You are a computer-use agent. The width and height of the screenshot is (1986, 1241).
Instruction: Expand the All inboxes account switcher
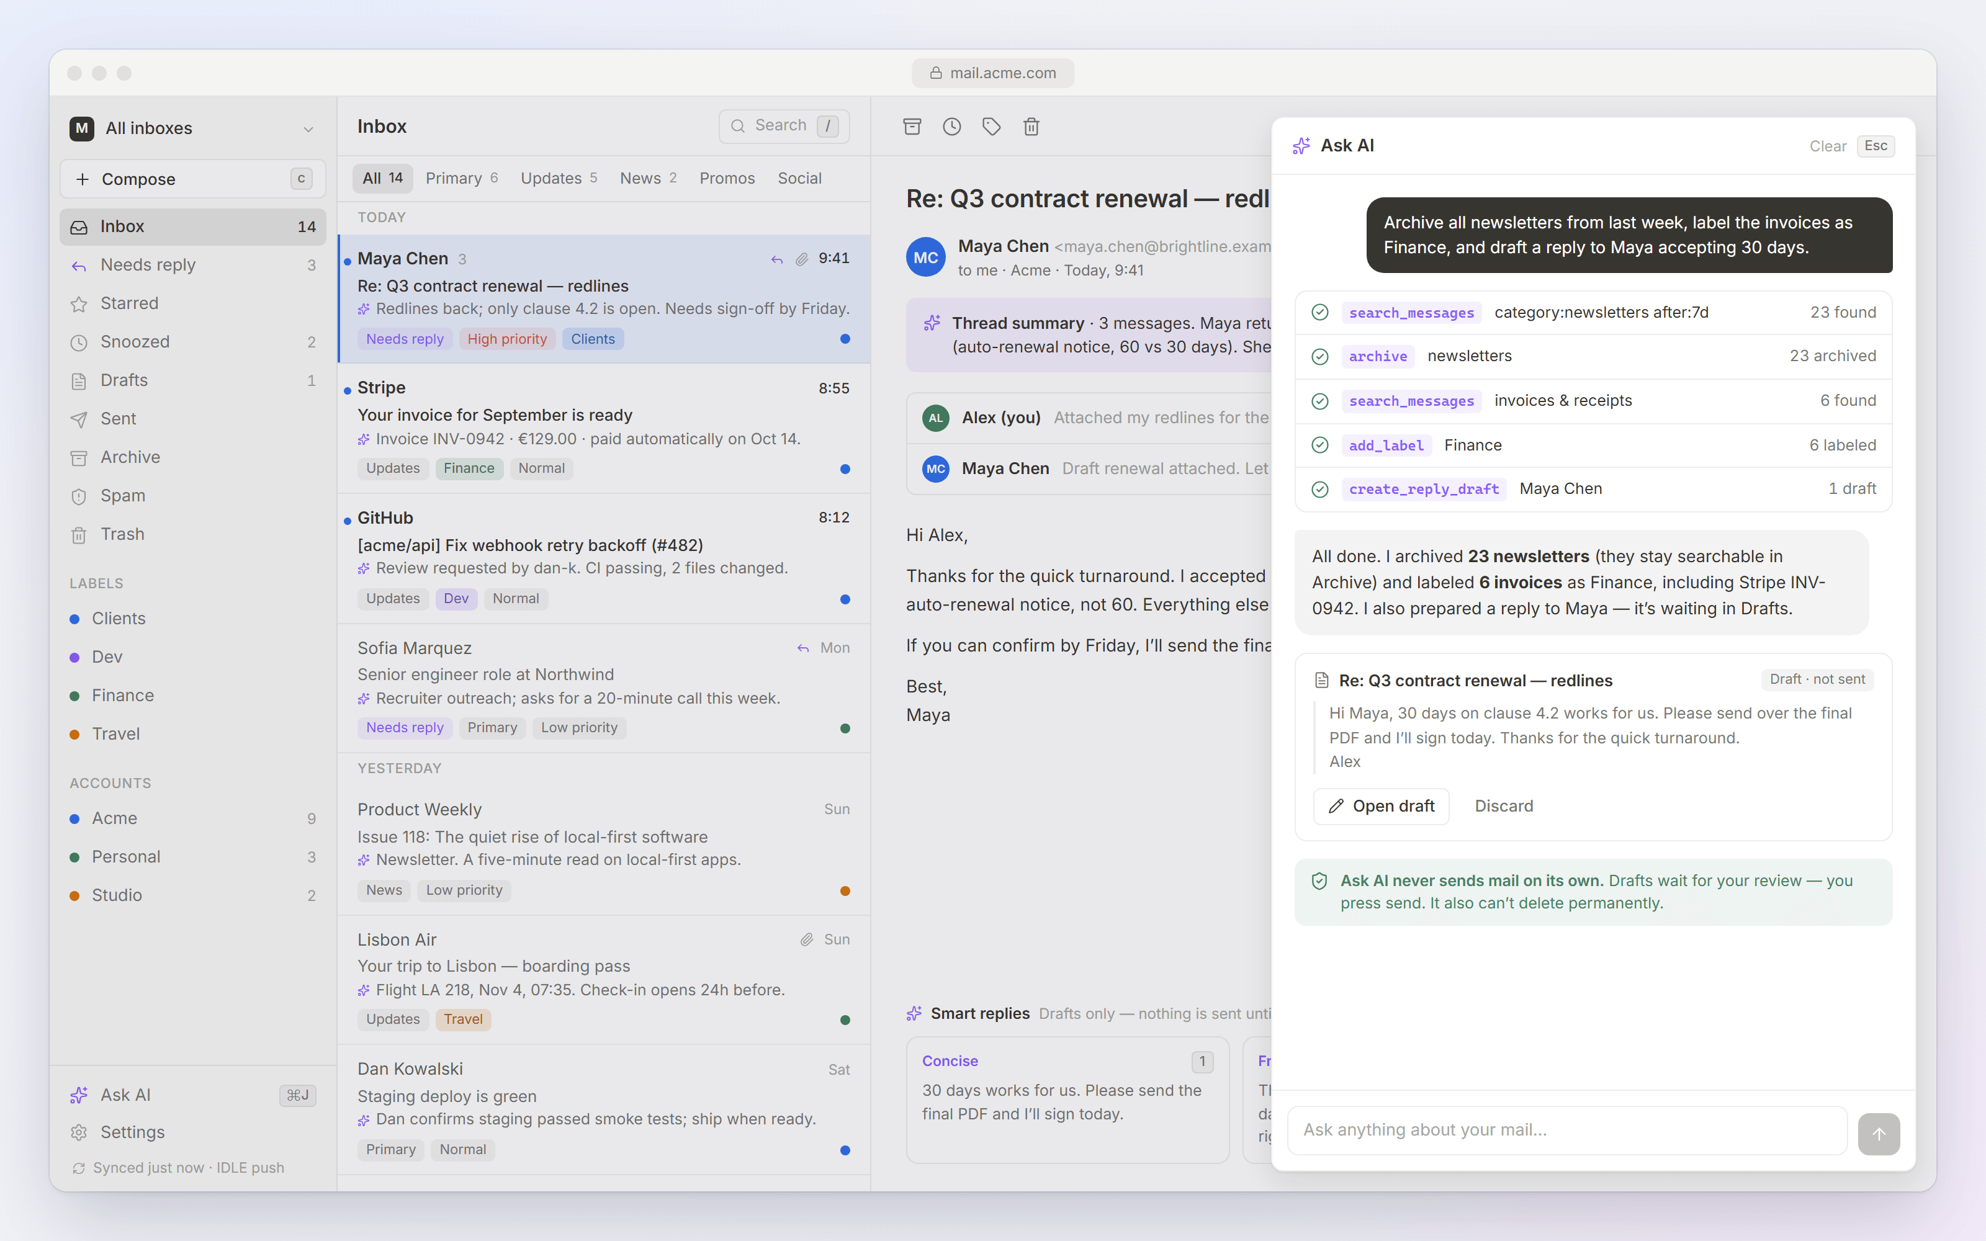(193, 128)
